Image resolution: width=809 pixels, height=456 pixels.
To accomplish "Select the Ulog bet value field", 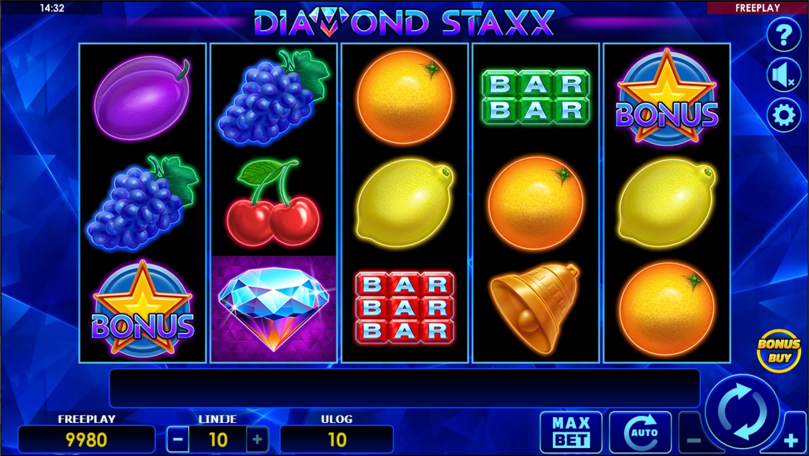I will click(337, 439).
